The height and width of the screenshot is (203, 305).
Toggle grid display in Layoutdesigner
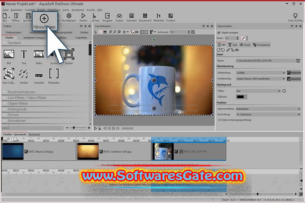(124, 32)
